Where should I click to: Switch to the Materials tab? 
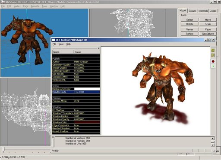pyautogui.click(x=203, y=11)
